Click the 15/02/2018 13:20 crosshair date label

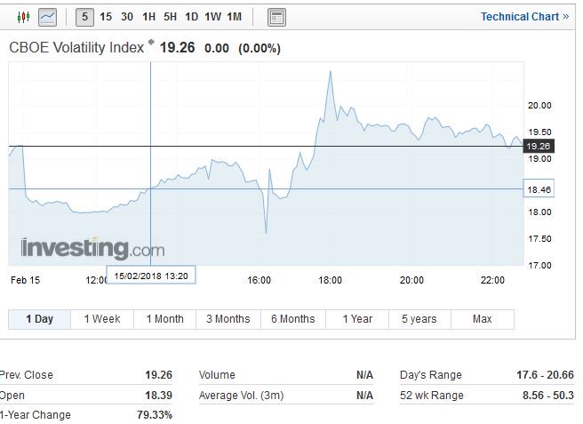pyautogui.click(x=151, y=276)
